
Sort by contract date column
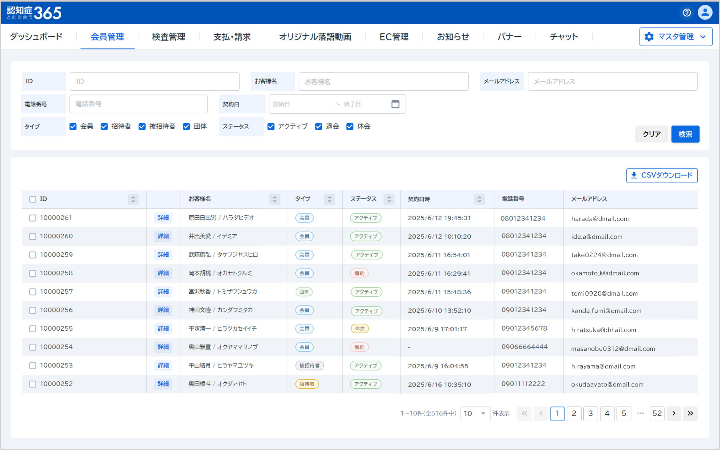[479, 199]
